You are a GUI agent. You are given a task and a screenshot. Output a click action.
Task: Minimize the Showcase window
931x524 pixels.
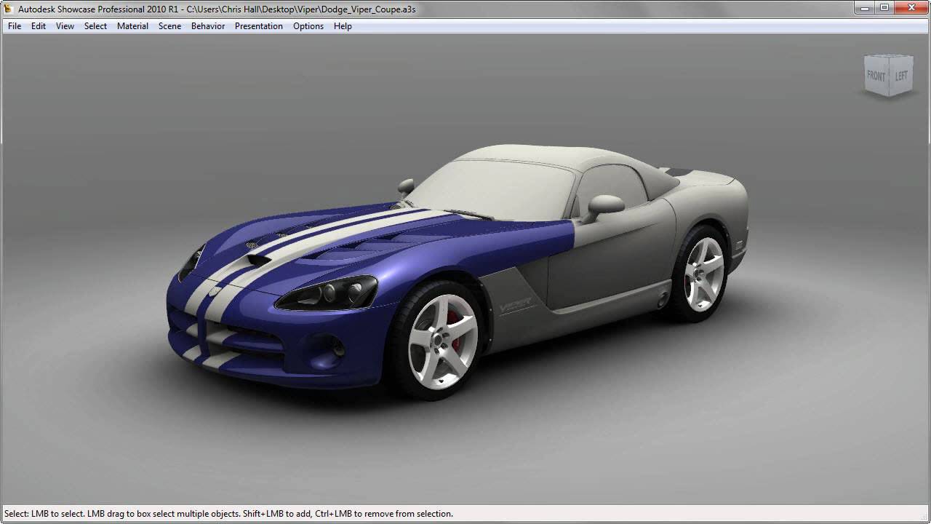(865, 7)
